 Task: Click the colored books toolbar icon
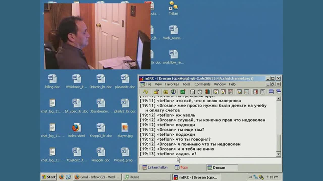point(207,92)
